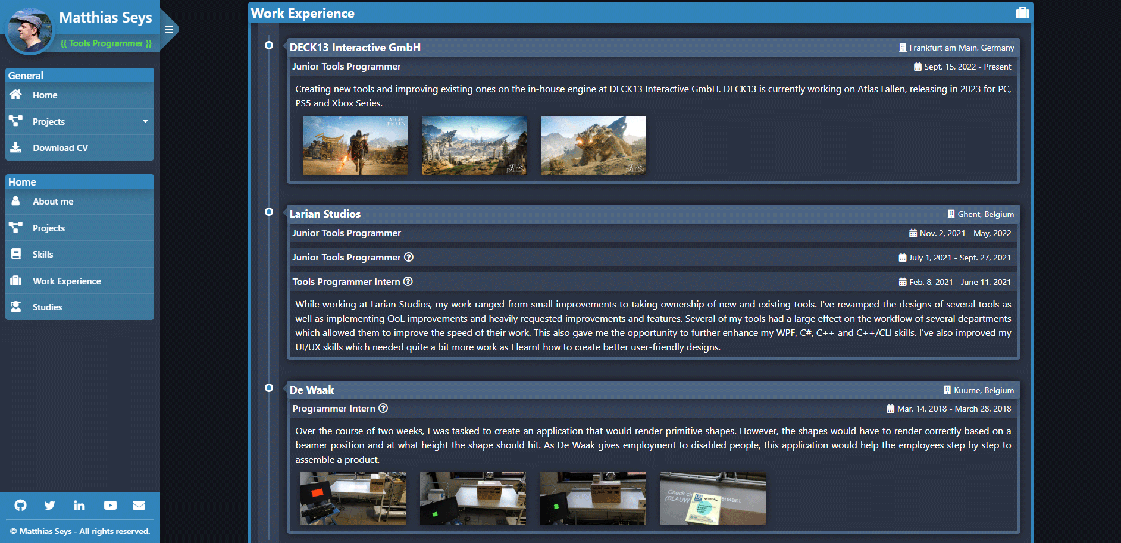Open third De Waak workbench photo

(593, 498)
